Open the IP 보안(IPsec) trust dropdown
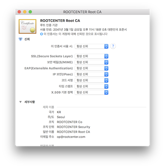This screenshot has width=165, height=168. coord(91,74)
